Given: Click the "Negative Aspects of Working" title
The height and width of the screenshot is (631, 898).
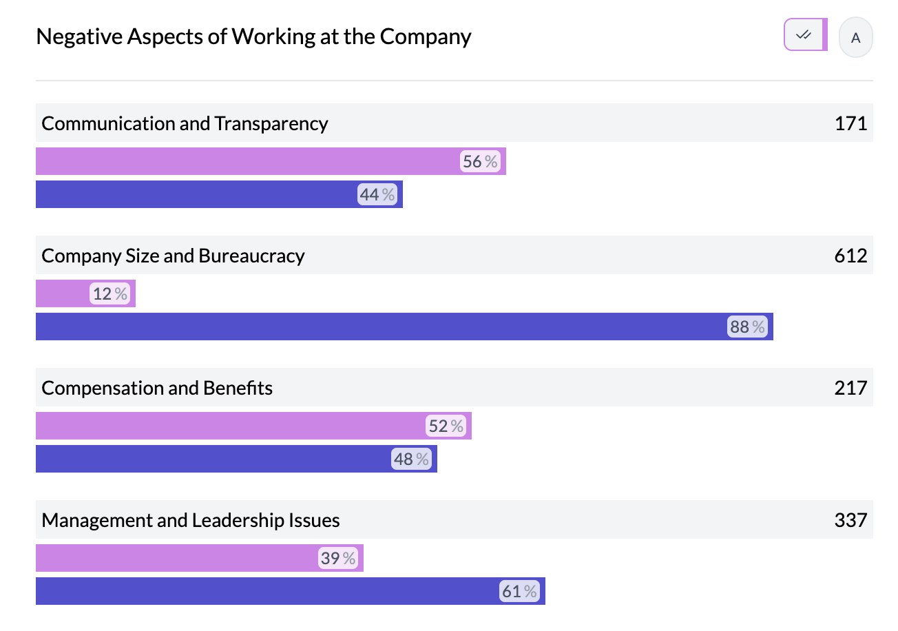Looking at the screenshot, I should point(253,37).
